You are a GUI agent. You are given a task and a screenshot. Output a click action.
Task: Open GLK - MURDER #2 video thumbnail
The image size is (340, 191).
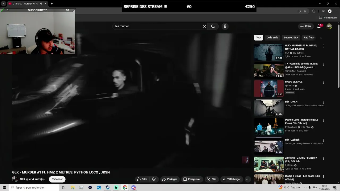point(269,52)
